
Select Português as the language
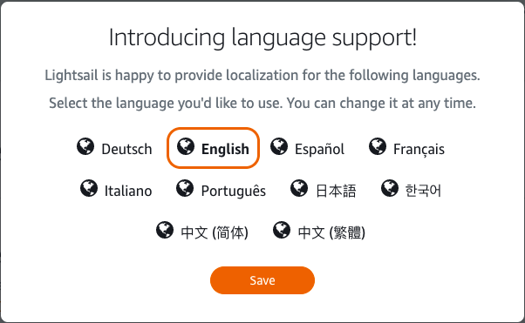pyautogui.click(x=234, y=191)
